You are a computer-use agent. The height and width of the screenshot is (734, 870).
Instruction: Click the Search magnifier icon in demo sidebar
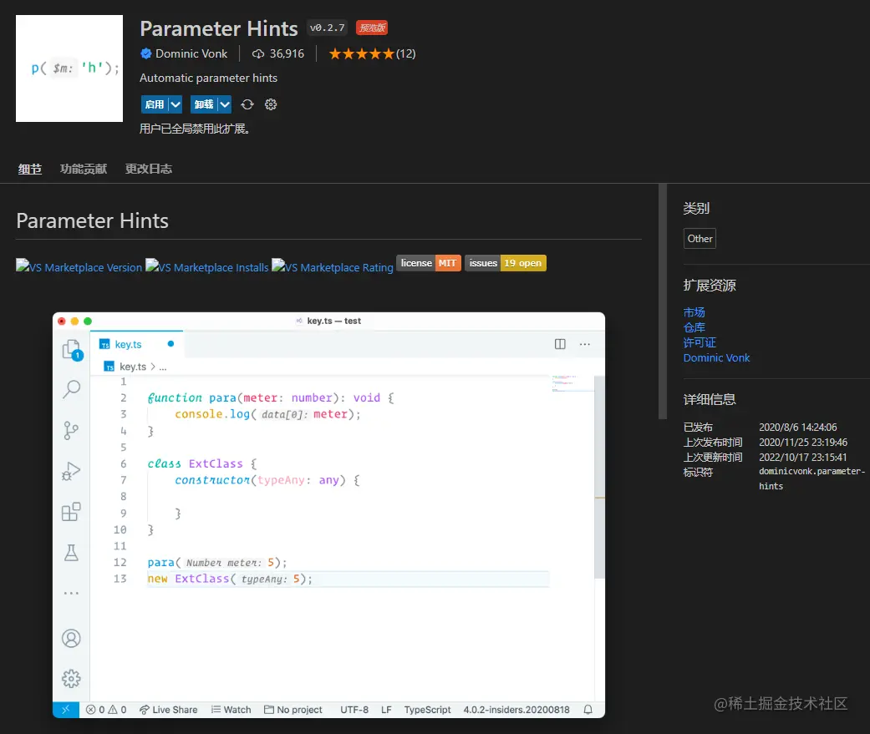(x=72, y=389)
